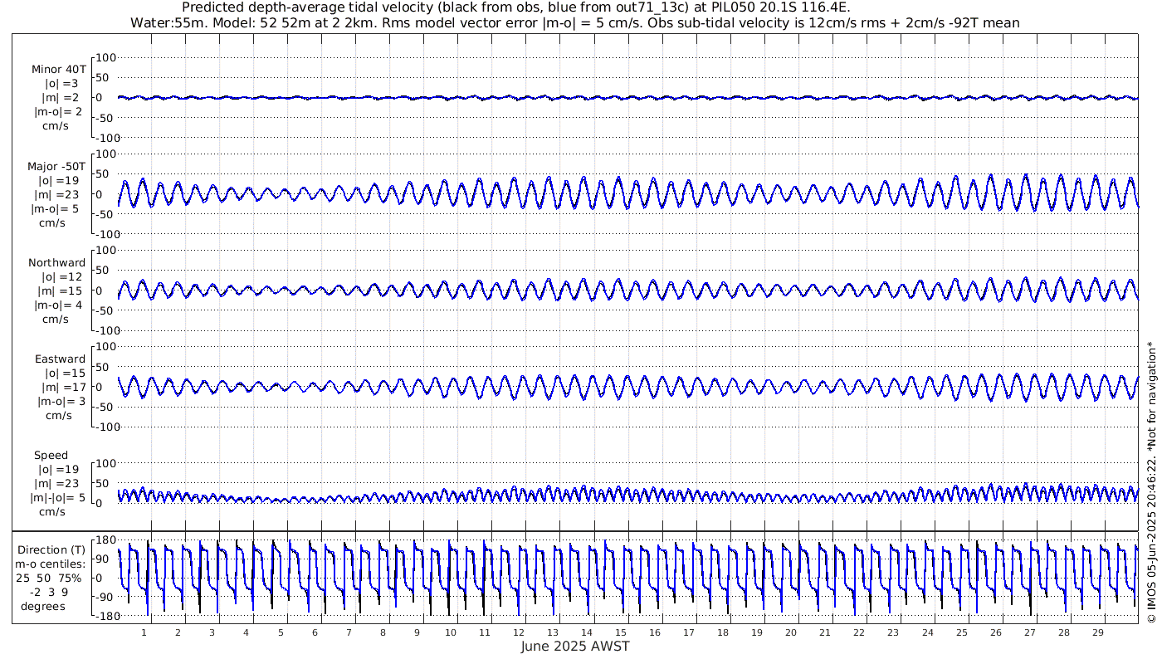
Task: Click the '25 50 75%' centile header
Action: [x=51, y=579]
